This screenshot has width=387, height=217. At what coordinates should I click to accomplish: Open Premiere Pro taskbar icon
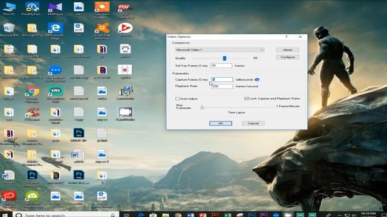pyautogui.click(x=264, y=215)
